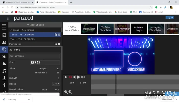Image resolution: width=179 pixels, height=103 pixels.
Task: Toggle audio mute speaker icon
Action: [x=75, y=77]
